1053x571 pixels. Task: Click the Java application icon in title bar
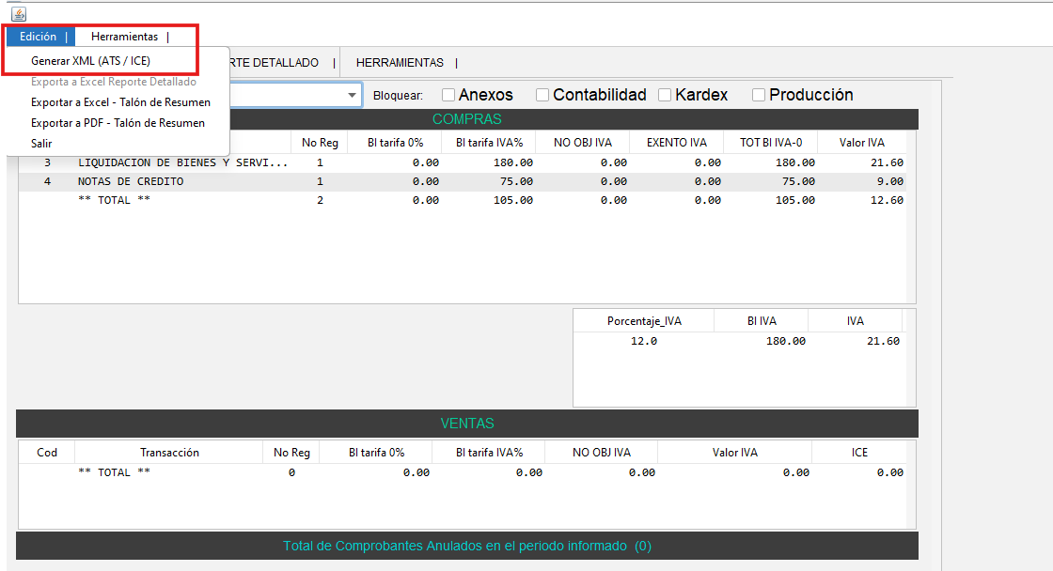point(19,14)
